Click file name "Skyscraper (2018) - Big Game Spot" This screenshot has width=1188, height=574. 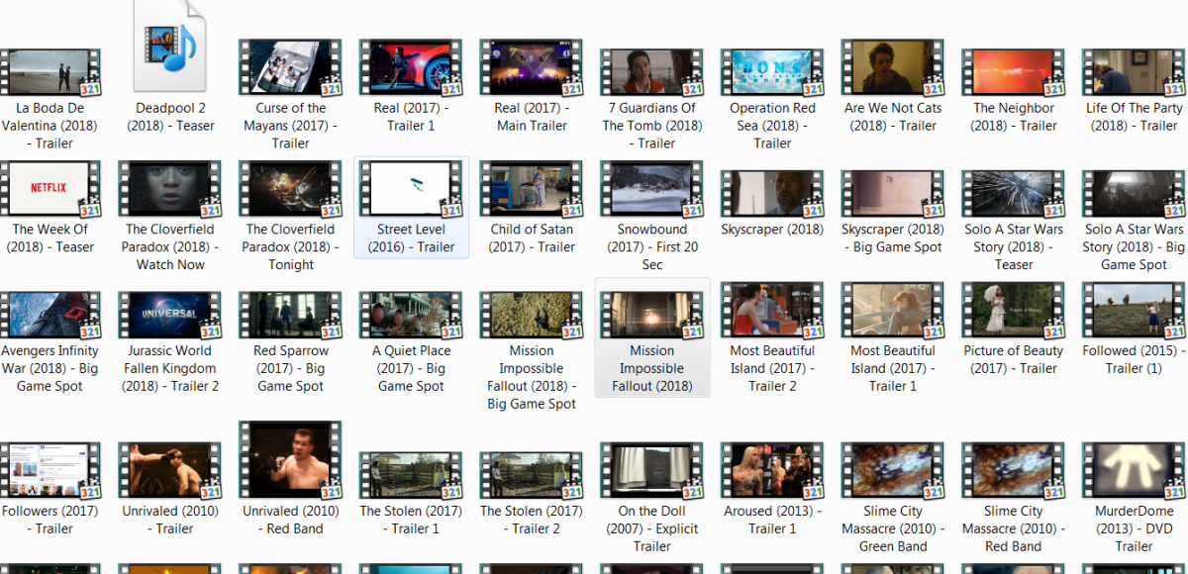[894, 239]
